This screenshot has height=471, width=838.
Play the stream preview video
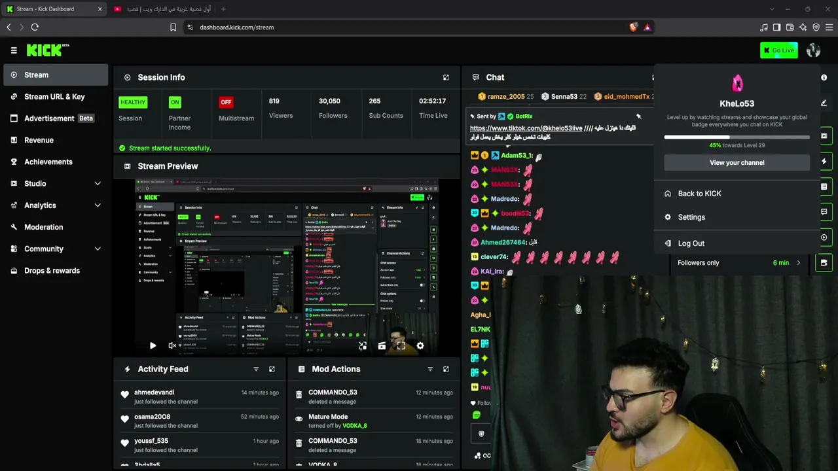[x=153, y=346]
